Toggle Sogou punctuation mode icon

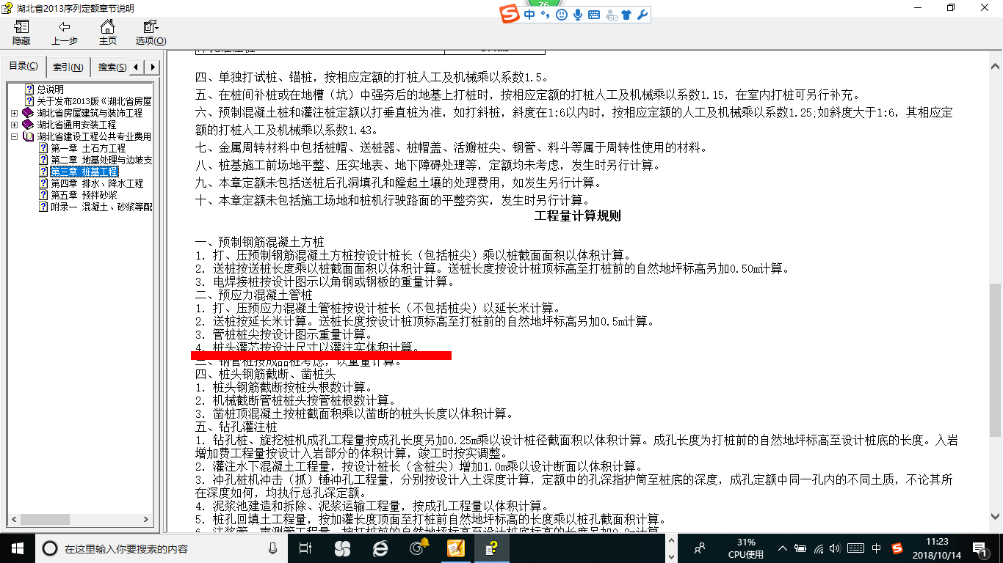(x=546, y=15)
